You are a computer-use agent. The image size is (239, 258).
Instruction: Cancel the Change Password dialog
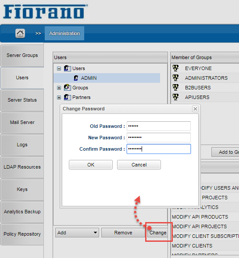[139, 165]
